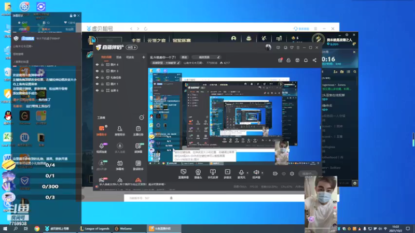Click the nested stream preview canvas
The image size is (415, 233).
tap(234, 117)
